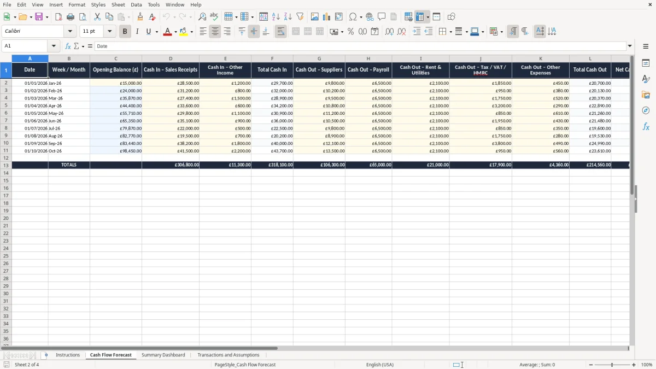656x369 pixels.
Task: Switch to the Instructions sheet tab
Action: click(68, 355)
